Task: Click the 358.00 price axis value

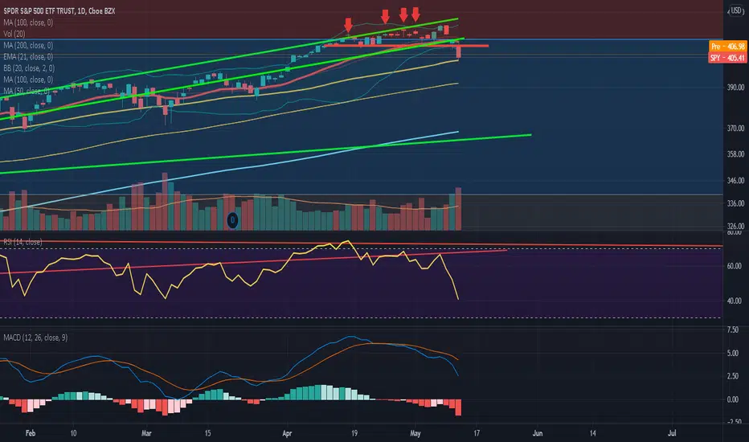Action: [x=735, y=154]
